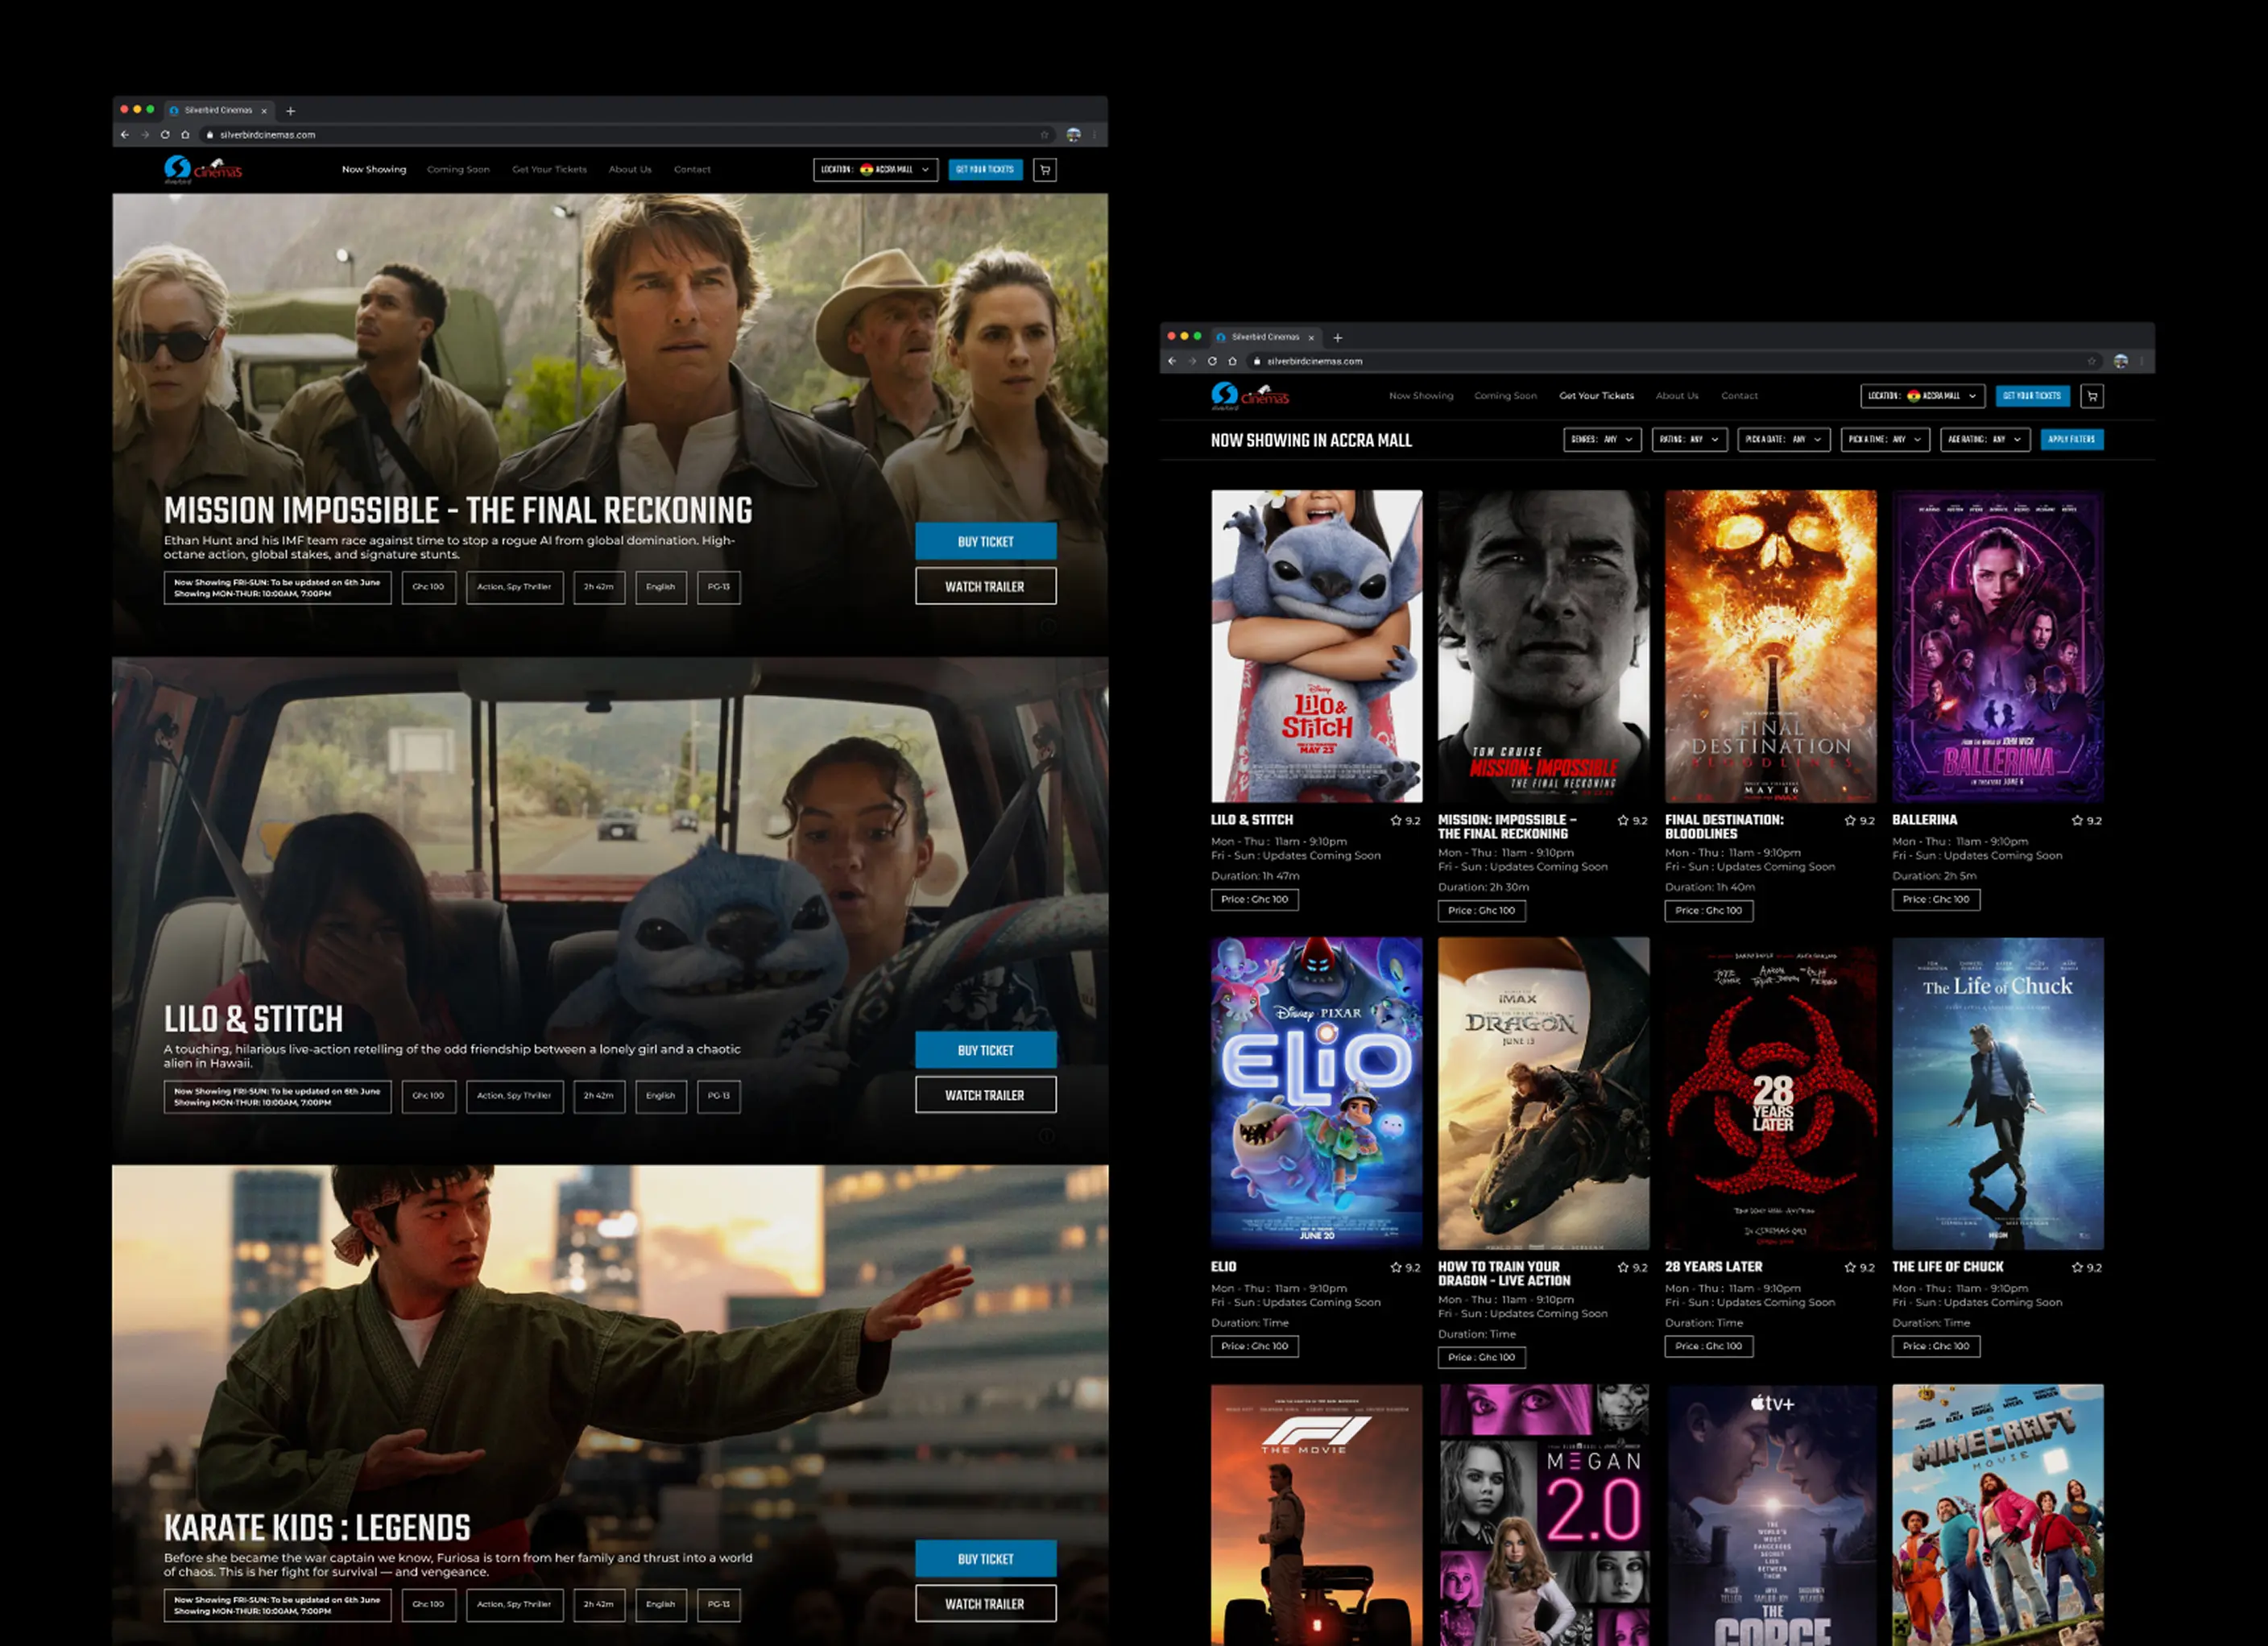Buy ticket for Karate Kids: Legends

[x=986, y=1559]
